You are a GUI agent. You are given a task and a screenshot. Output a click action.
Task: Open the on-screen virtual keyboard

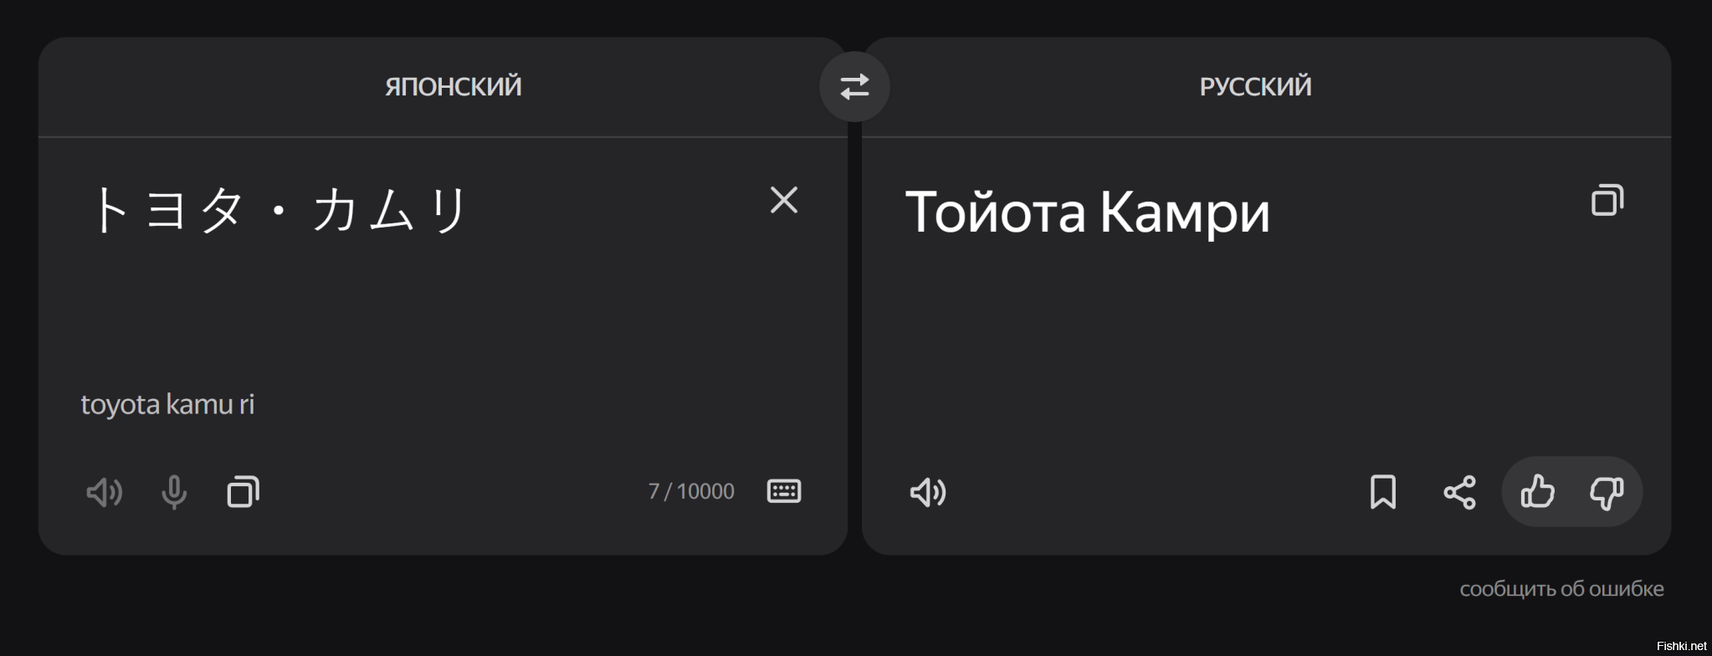[784, 491]
